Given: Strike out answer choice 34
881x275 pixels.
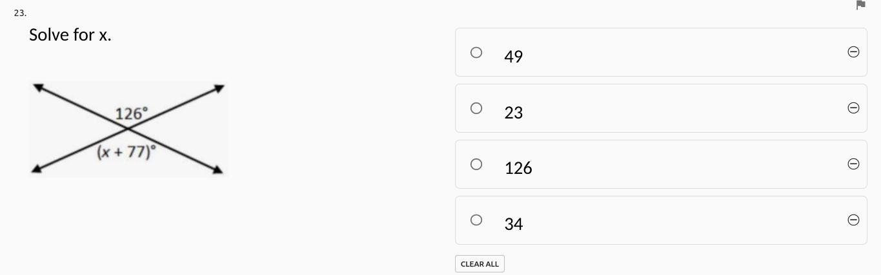Looking at the screenshot, I should (853, 220).
